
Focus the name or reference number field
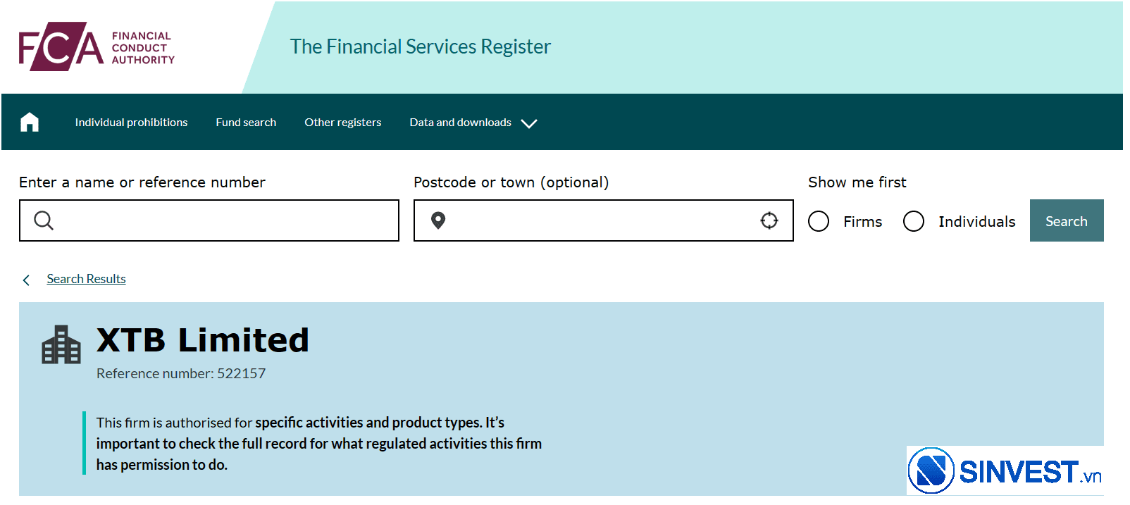[x=209, y=220]
